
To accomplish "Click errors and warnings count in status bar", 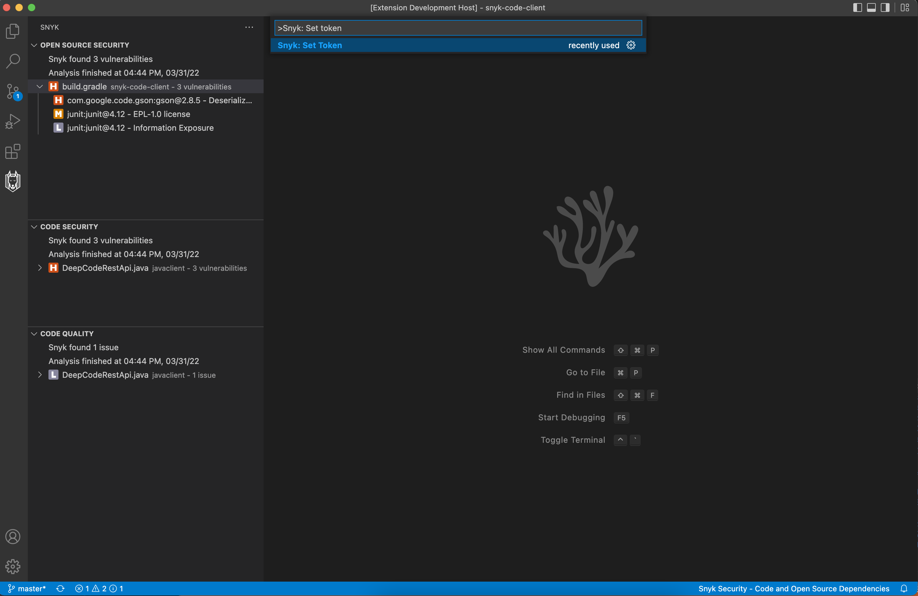I will (x=99, y=588).
